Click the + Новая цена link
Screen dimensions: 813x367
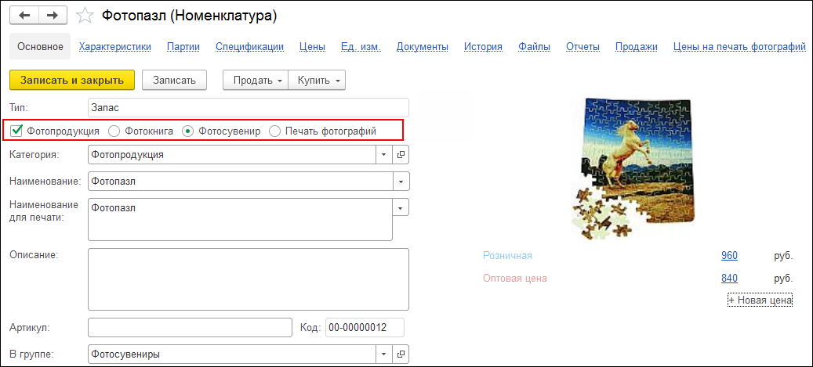point(760,300)
